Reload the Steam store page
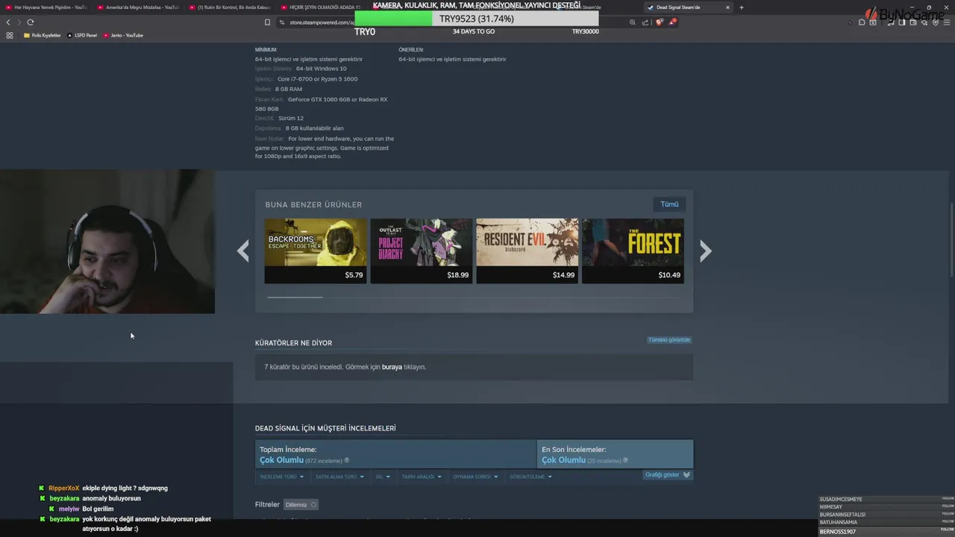This screenshot has width=955, height=537. 30,22
